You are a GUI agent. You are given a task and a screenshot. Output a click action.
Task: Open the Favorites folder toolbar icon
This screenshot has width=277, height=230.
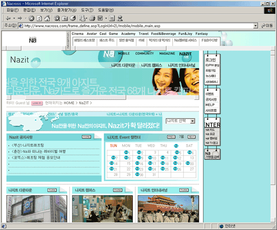[x=65, y=18]
